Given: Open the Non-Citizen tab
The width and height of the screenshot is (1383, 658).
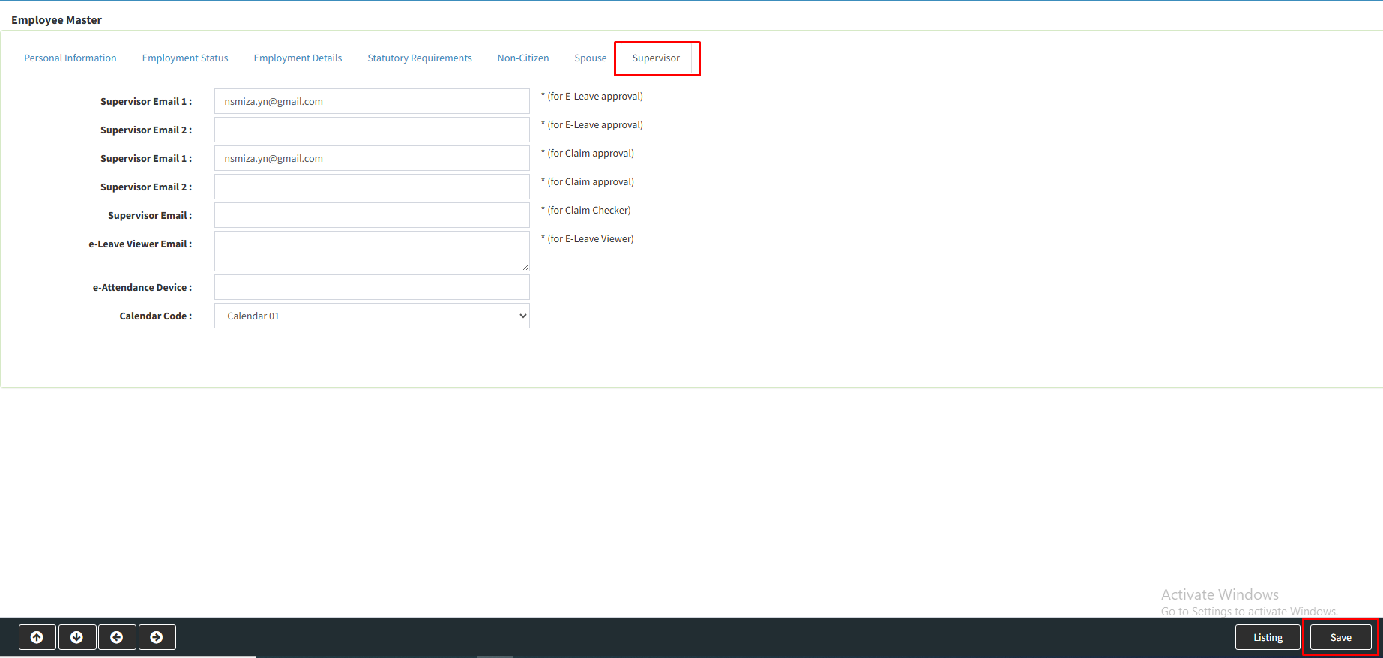Looking at the screenshot, I should coord(523,58).
